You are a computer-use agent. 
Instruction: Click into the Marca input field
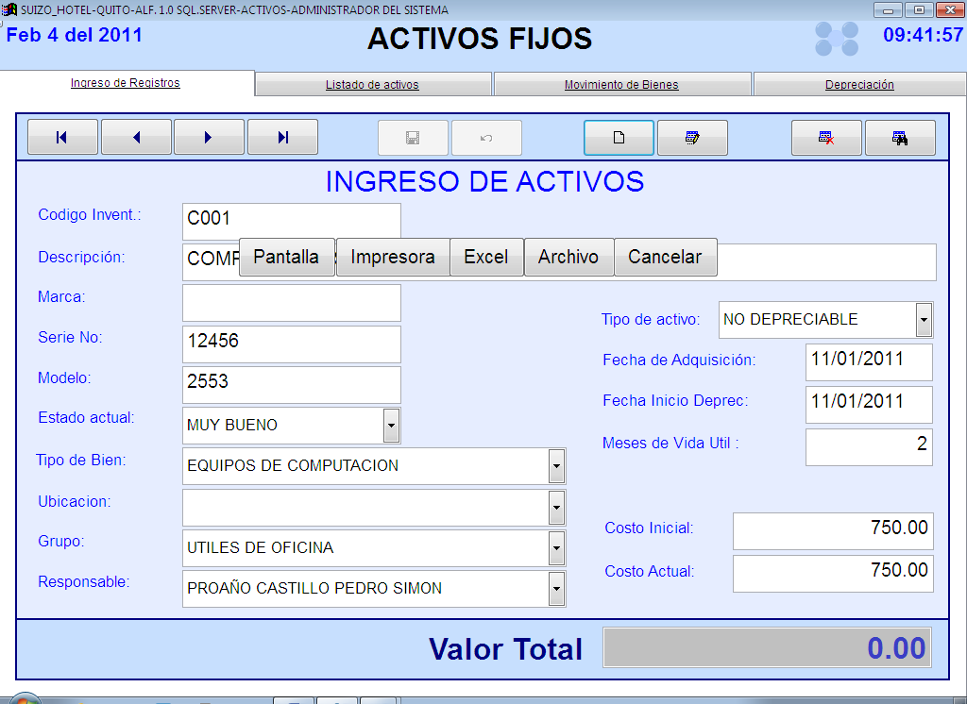coord(291,303)
